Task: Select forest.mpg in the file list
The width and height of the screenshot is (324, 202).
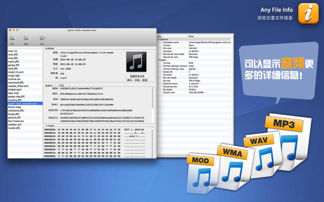Action: pyautogui.click(x=25, y=107)
